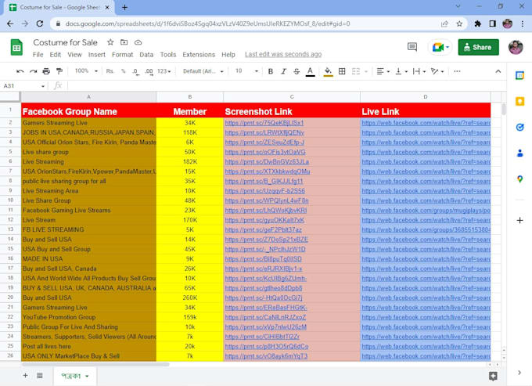The width and height of the screenshot is (532, 386).
Task: Open the File menu
Action: click(x=38, y=54)
